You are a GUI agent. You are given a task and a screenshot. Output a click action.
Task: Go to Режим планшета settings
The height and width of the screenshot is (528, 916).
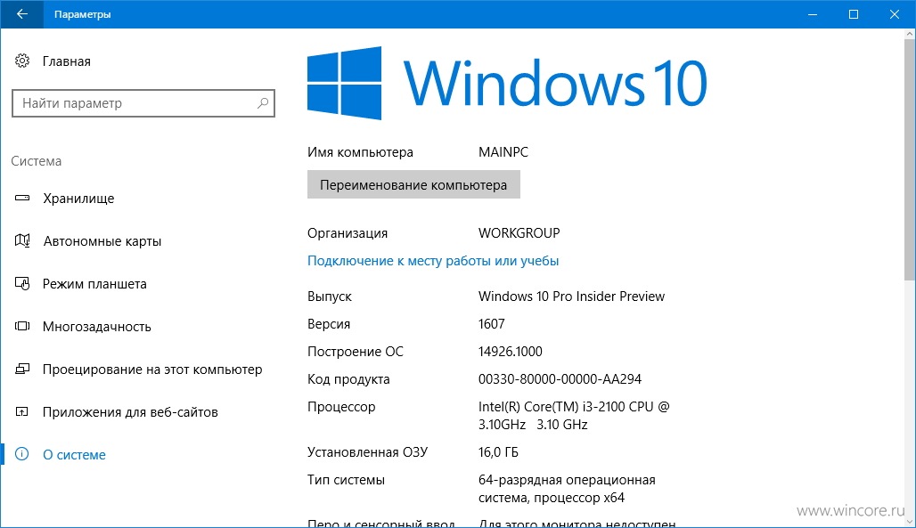click(x=94, y=284)
